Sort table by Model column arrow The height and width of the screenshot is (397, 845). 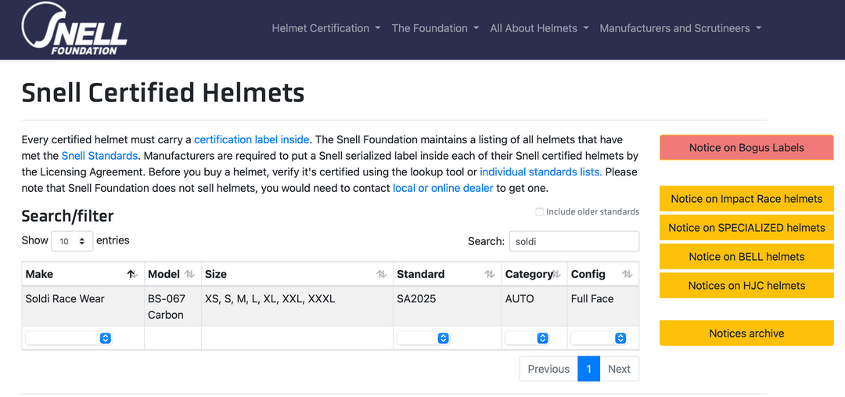189,274
